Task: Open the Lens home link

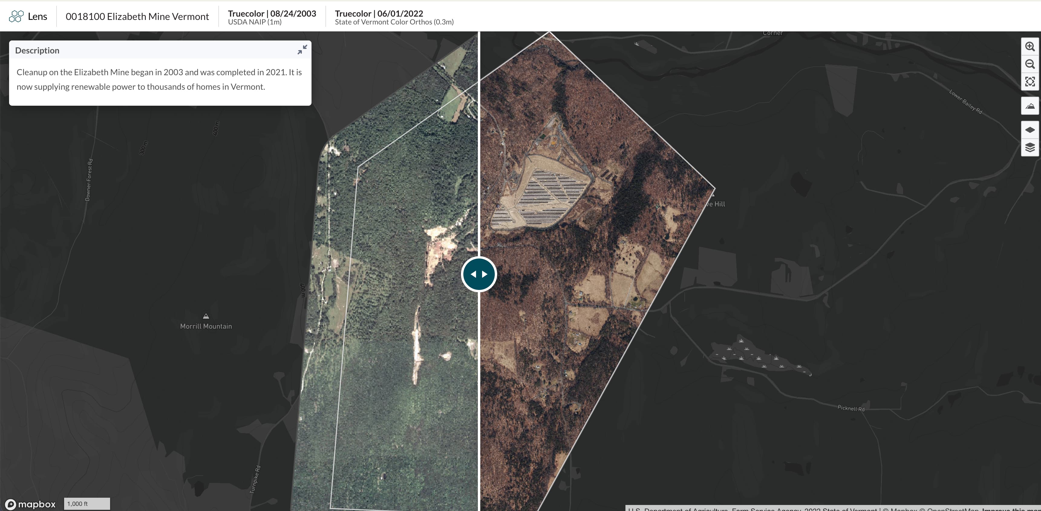Action: (37, 16)
